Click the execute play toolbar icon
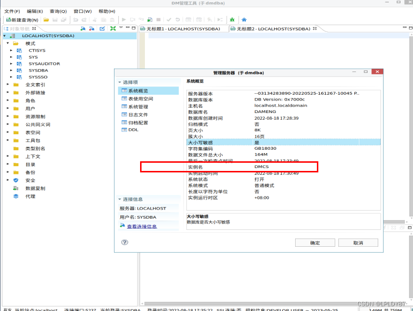This screenshot has width=413, height=311. click(x=124, y=20)
